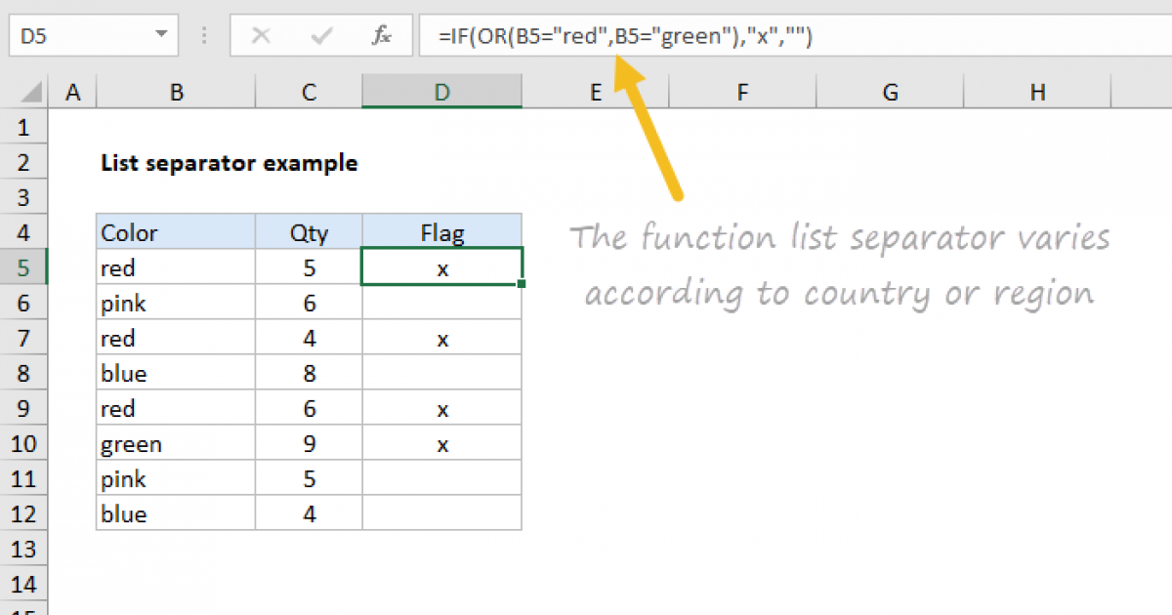Screen dimensions: 1172x615
Task: Click the empty Flag cell beside blue
Action: coord(441,373)
